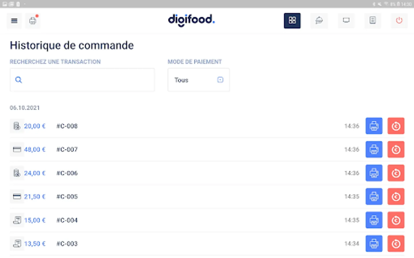Open the 21,50 € order amount link

pos(35,197)
